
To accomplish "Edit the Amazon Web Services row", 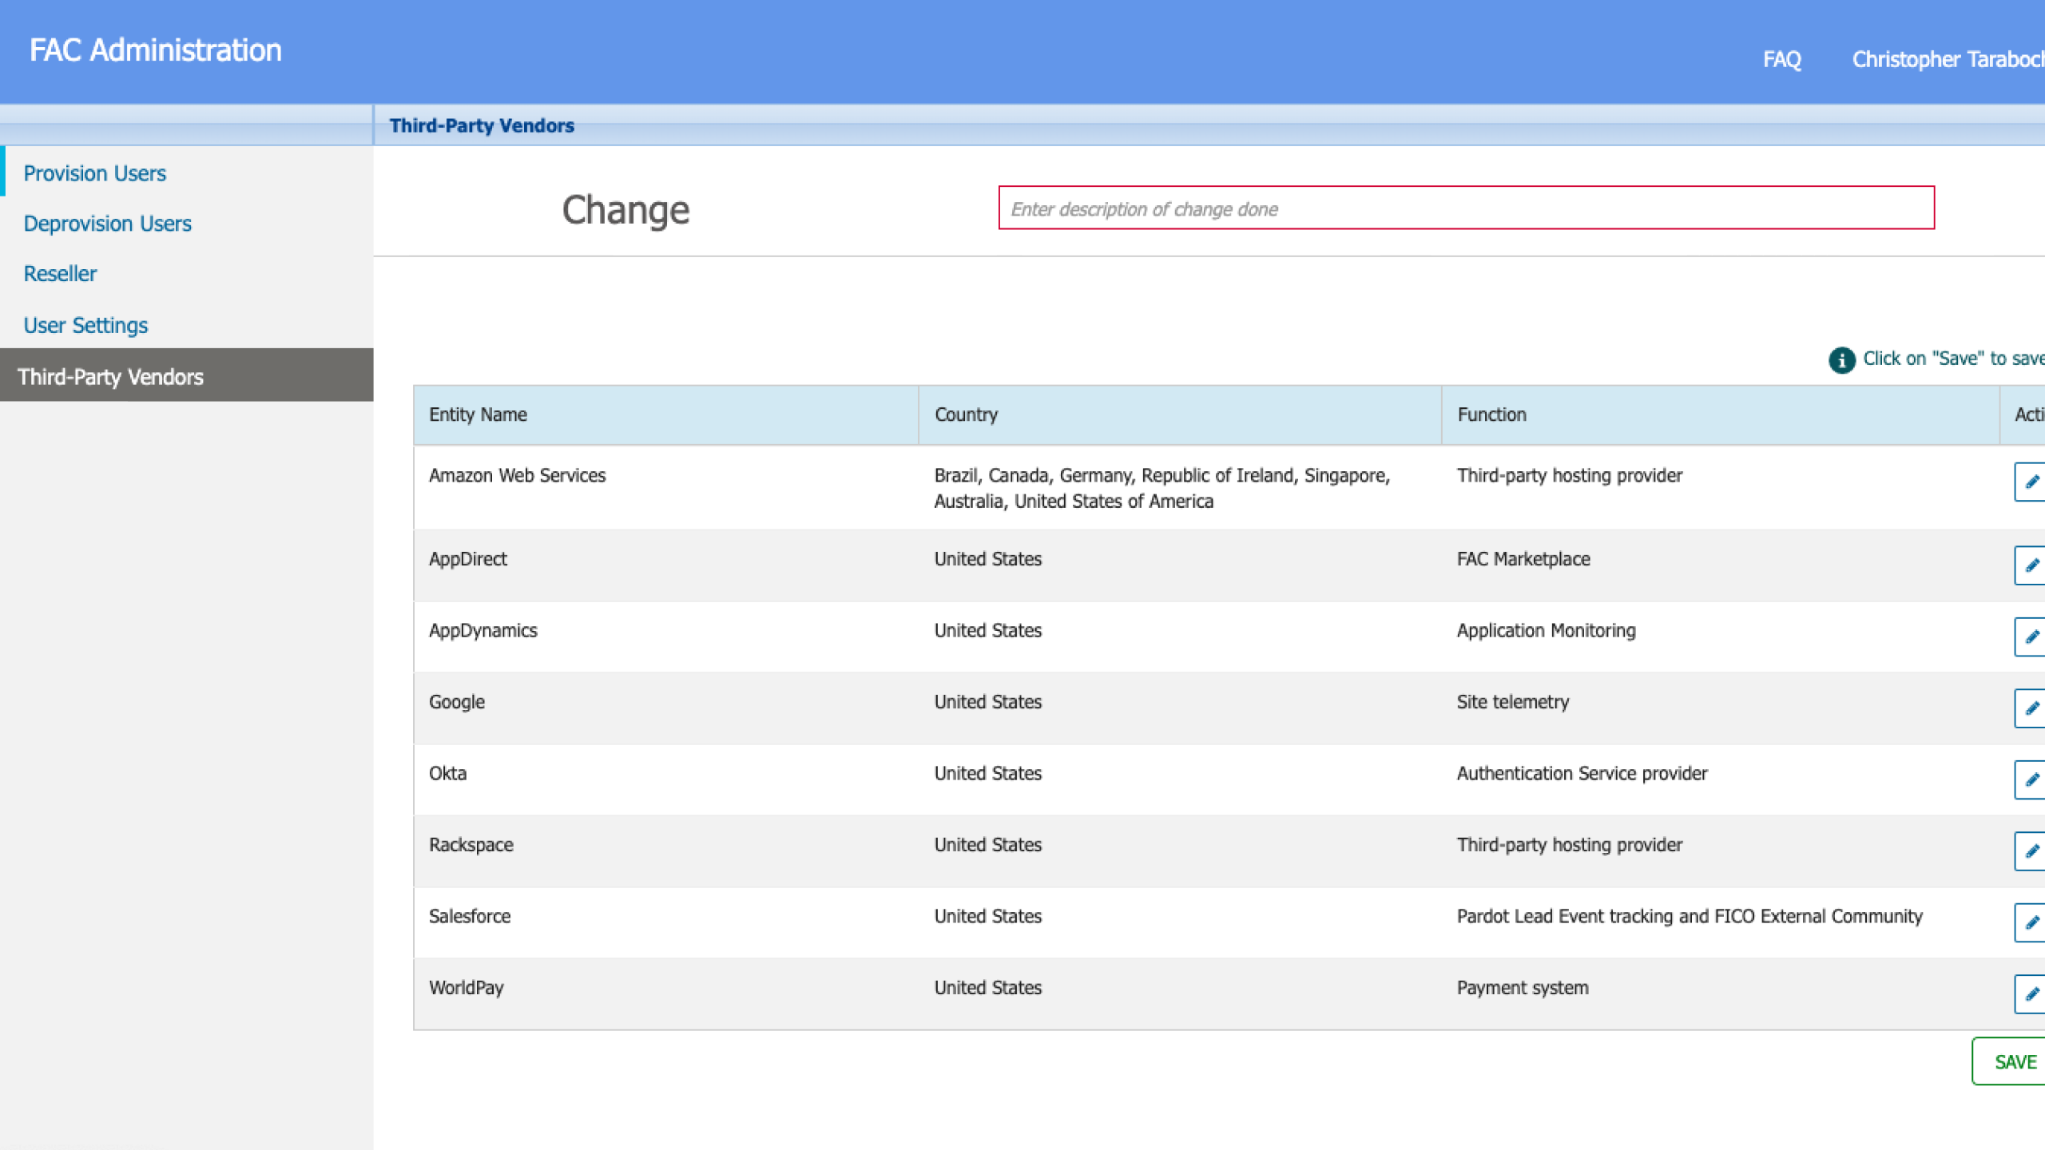I will coord(2031,482).
